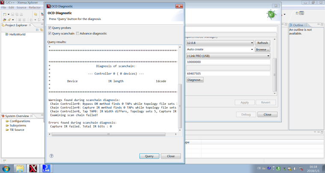Click the build toolbar icon in second row
Viewport: 325px width, 173px height.
tap(5, 20)
